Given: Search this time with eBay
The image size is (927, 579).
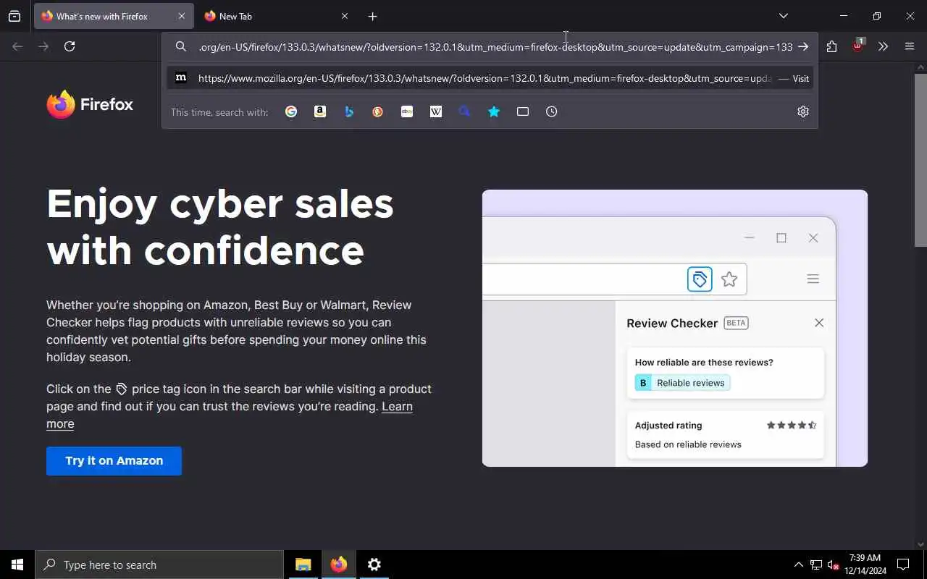Looking at the screenshot, I should 407,111.
